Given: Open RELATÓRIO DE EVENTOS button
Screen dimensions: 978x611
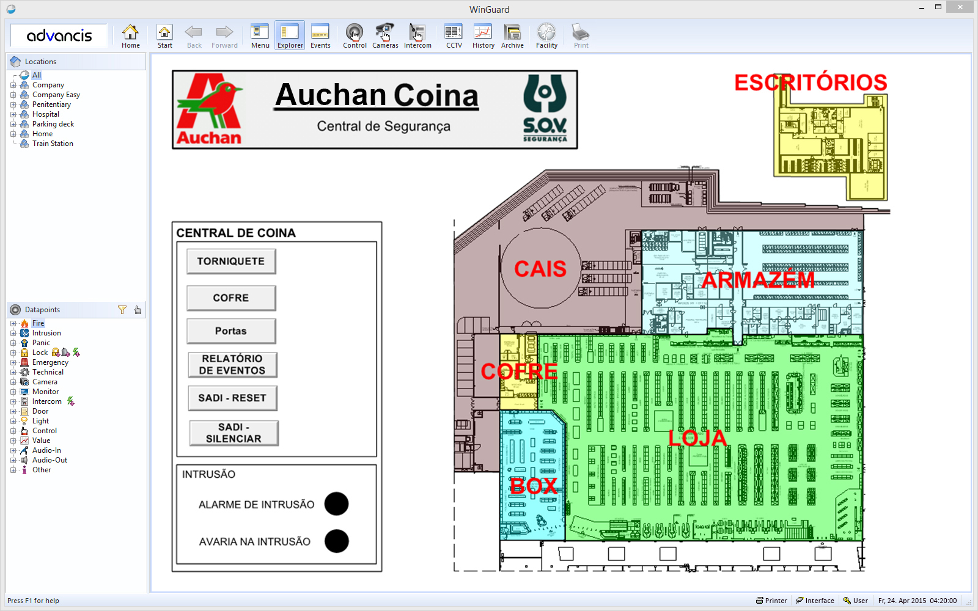Looking at the screenshot, I should click(x=232, y=365).
